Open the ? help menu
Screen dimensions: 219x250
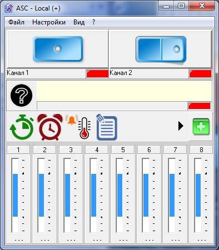point(93,22)
